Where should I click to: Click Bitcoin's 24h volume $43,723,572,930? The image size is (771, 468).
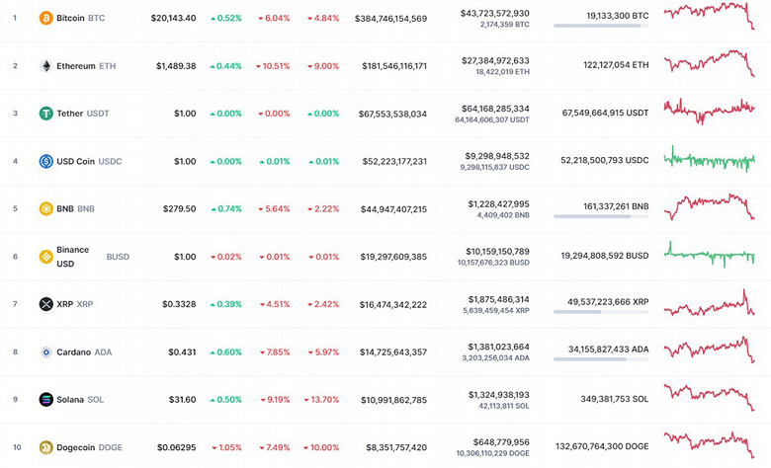495,13
